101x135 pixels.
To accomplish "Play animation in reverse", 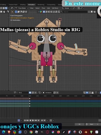I will coord(30,120).
